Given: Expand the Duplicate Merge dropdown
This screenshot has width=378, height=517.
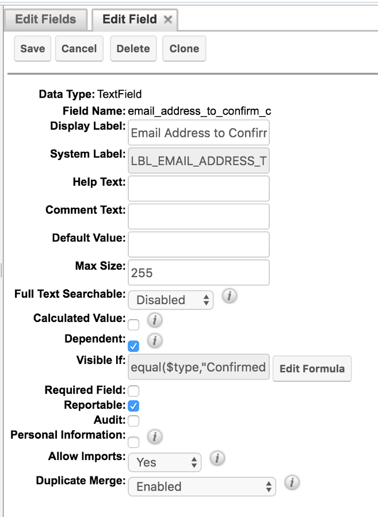Looking at the screenshot, I should click(202, 486).
